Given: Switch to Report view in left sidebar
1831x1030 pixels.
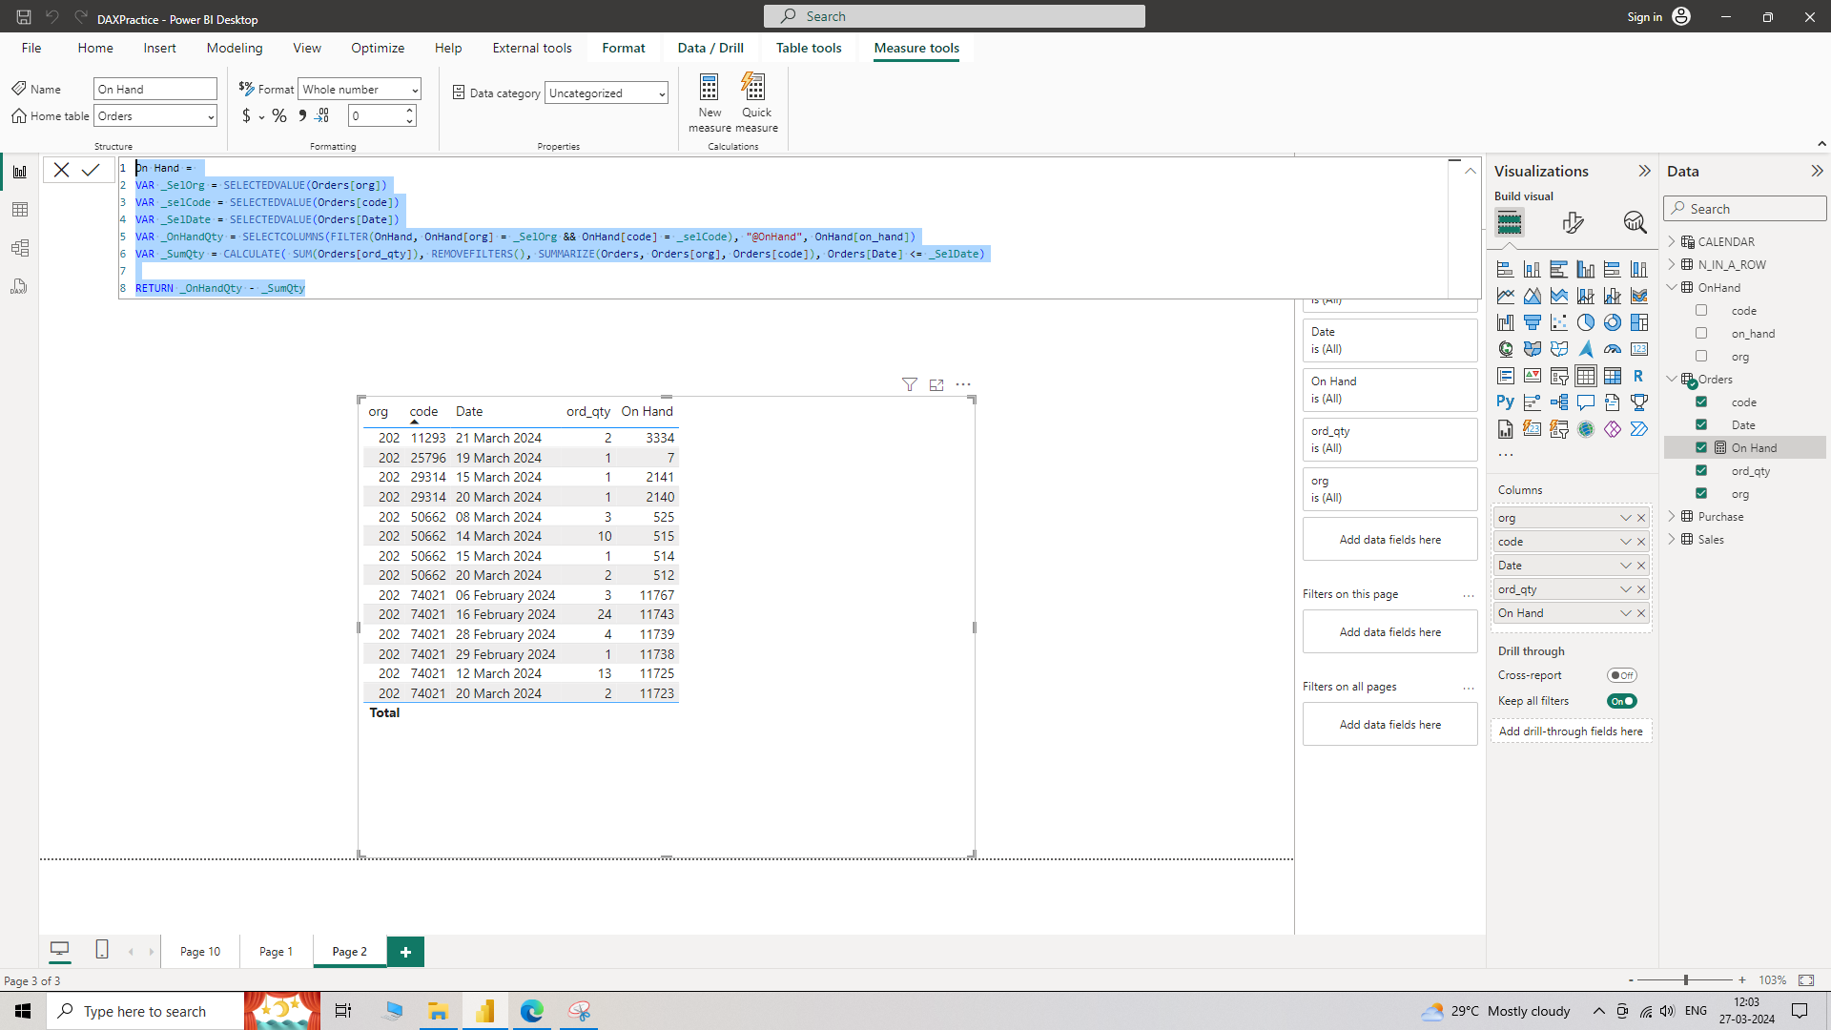Looking at the screenshot, I should [19, 172].
